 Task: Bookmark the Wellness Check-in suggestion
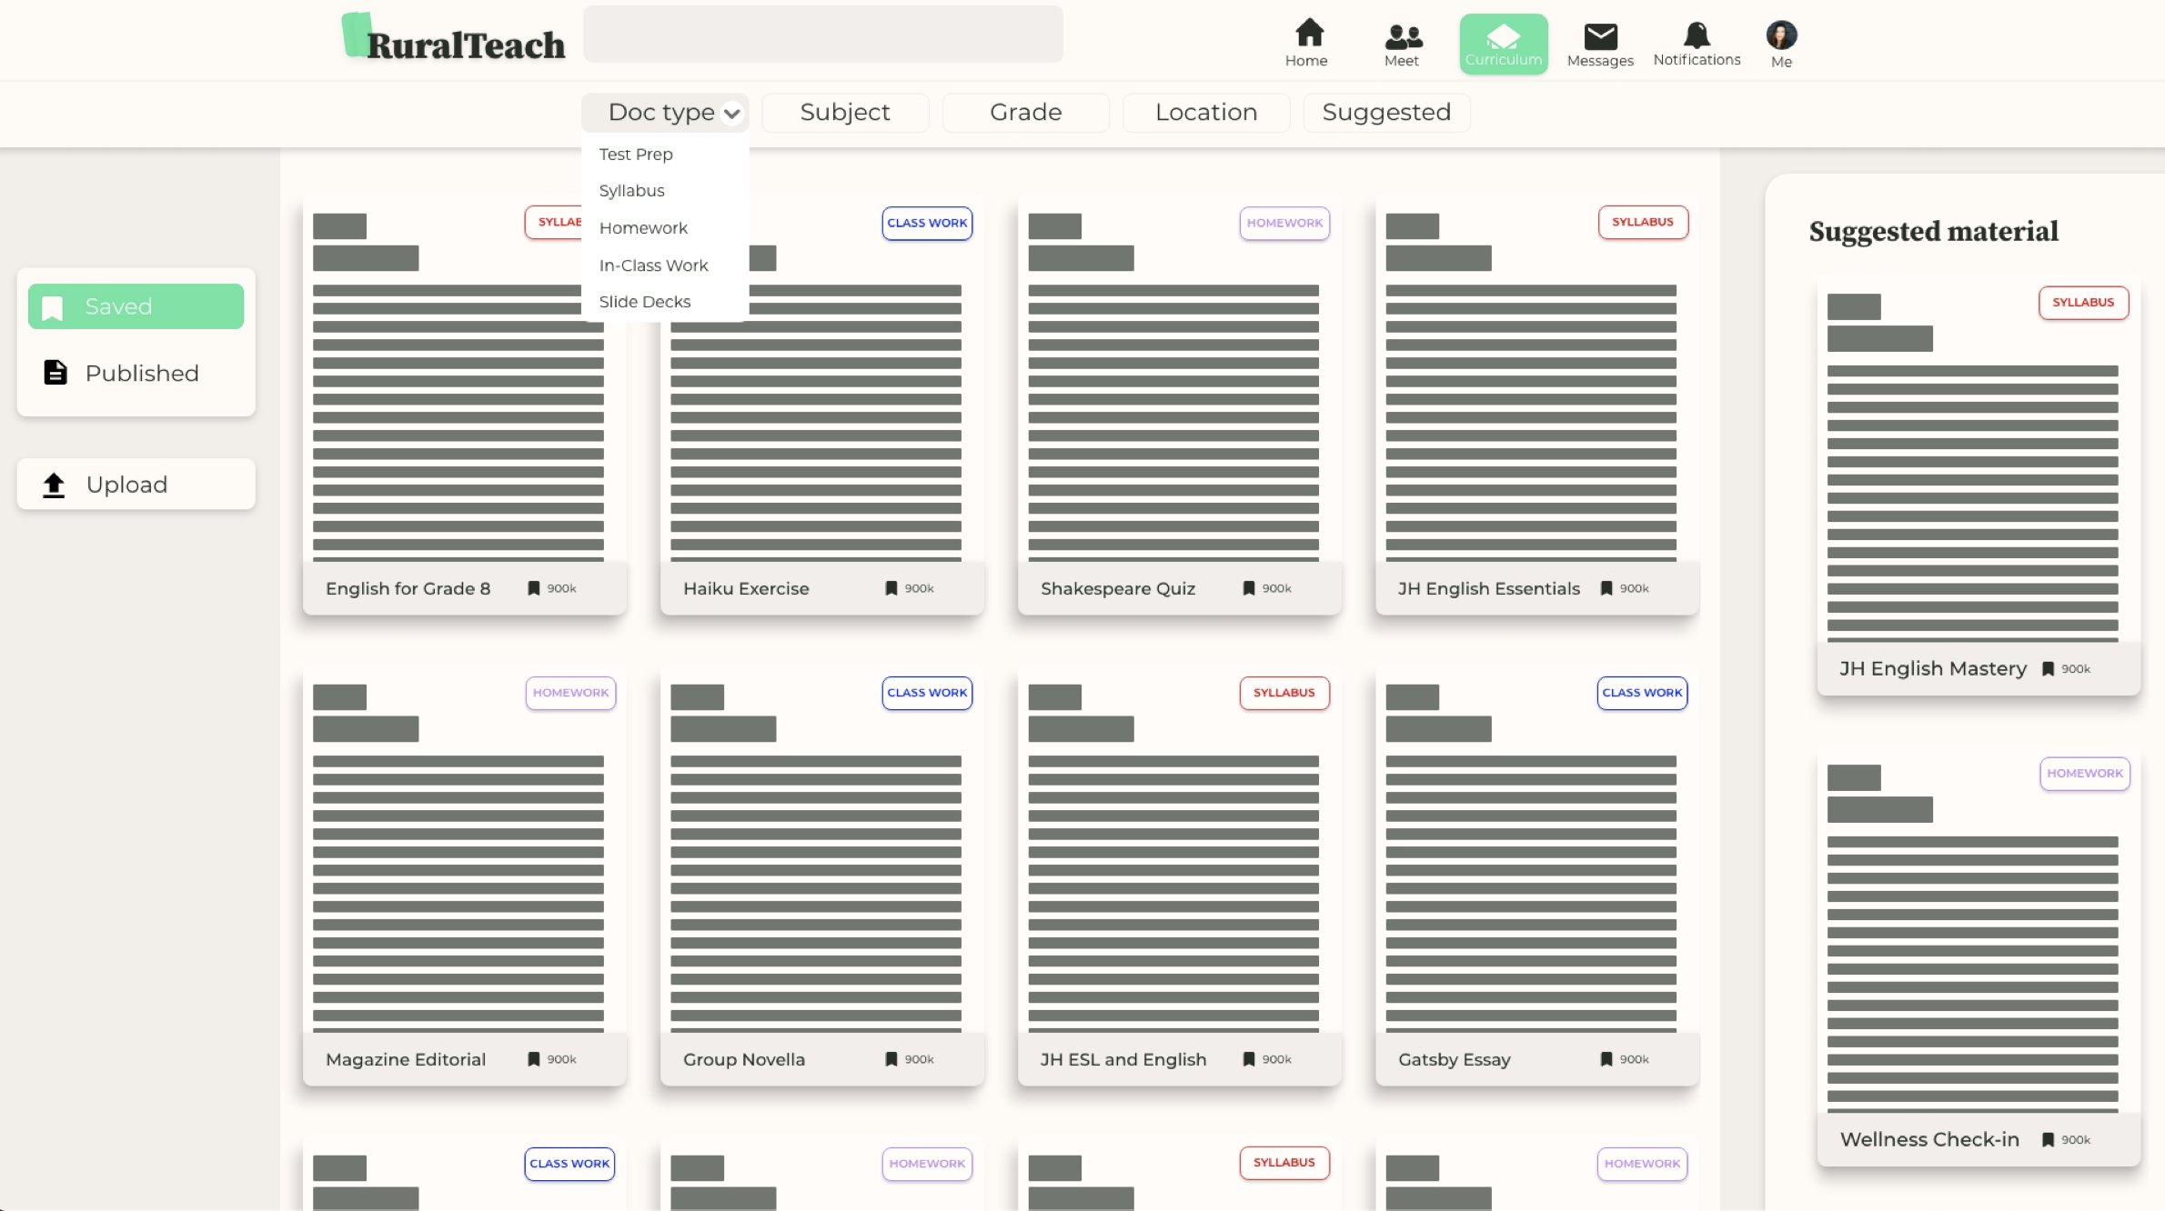pos(2048,1140)
